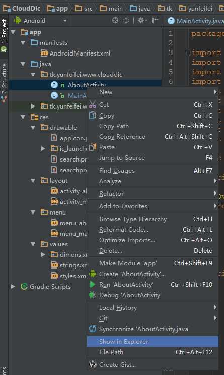
Task: Choose Jump to Source menu entry
Action: click(x=153, y=158)
